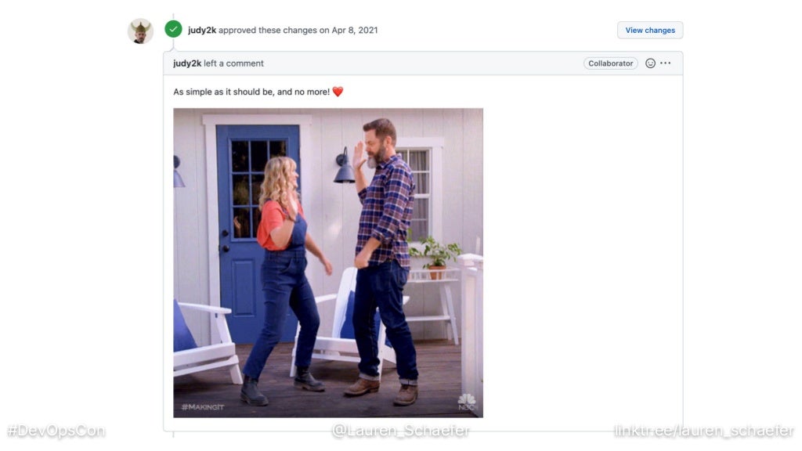Image resolution: width=802 pixels, height=451 pixels.
Task: Click judy2k author name in comment header
Action: [187, 63]
